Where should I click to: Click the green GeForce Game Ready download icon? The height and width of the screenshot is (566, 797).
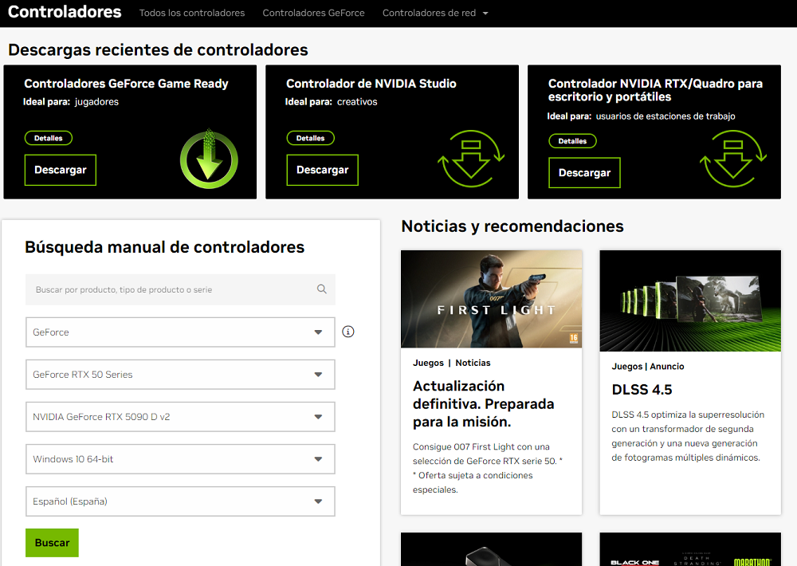209,159
